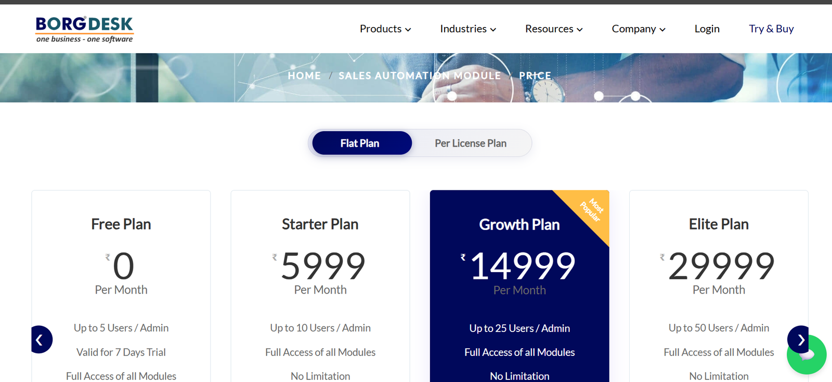This screenshot has height=382, width=832.
Task: Open the Login page
Action: click(x=707, y=29)
